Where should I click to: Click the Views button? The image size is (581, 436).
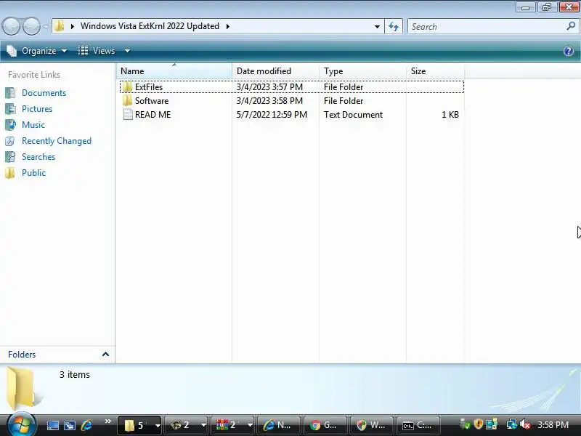click(x=97, y=51)
